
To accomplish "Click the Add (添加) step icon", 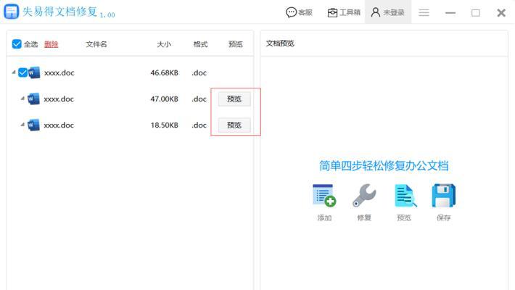I will click(324, 196).
